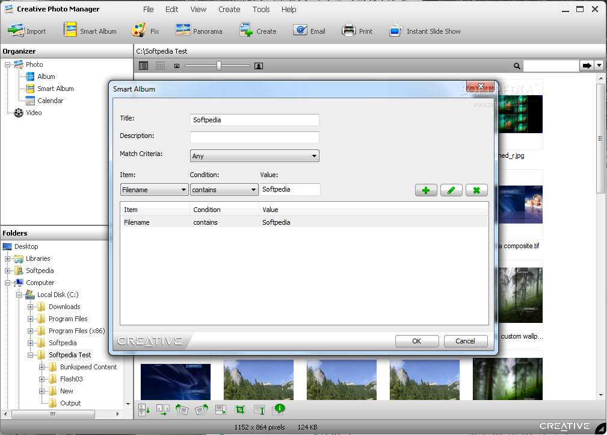Click the Import toolbar icon
This screenshot has height=435, width=607.
(x=16, y=31)
